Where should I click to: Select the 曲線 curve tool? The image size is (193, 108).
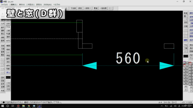3,40
